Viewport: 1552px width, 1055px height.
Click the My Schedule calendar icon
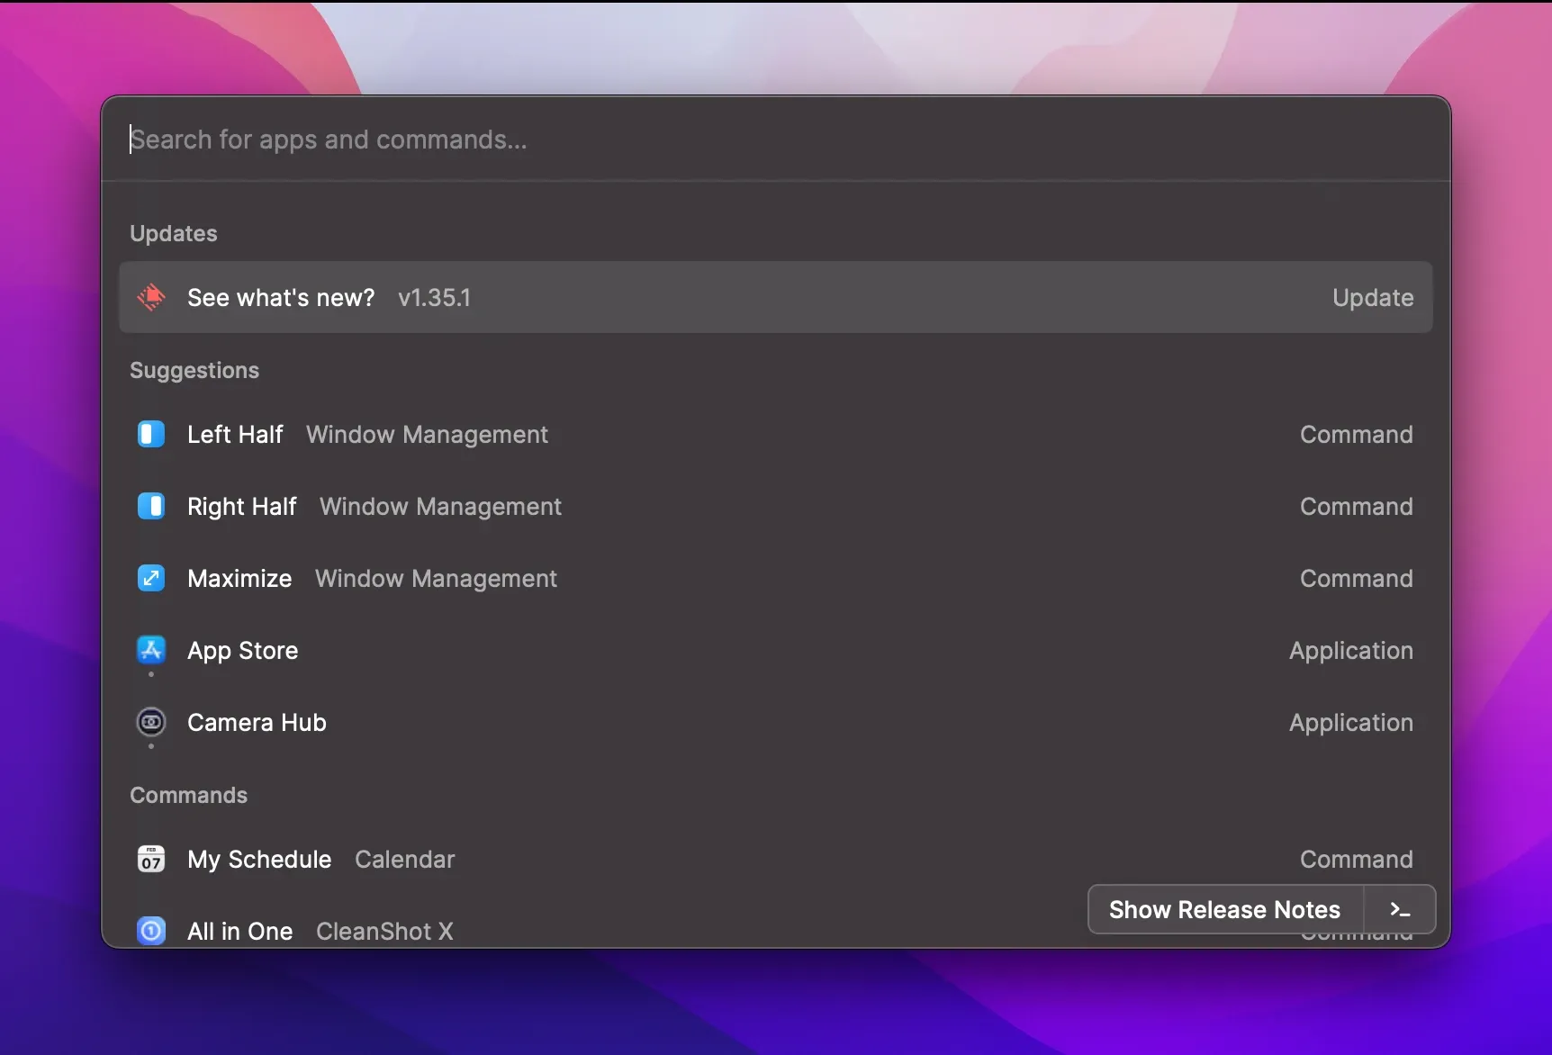(151, 859)
